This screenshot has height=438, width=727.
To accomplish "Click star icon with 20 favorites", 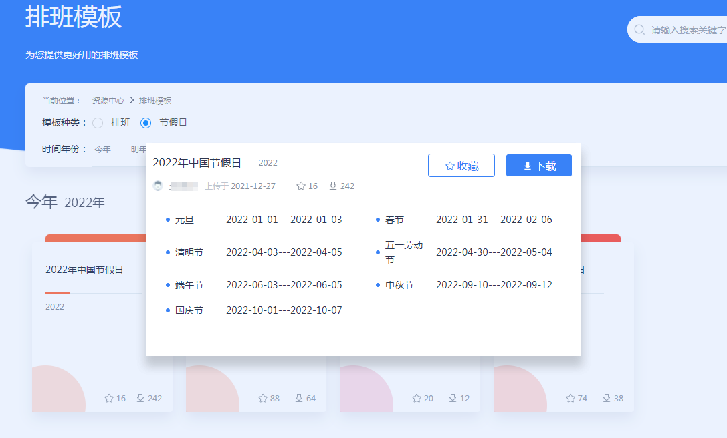I will (417, 398).
